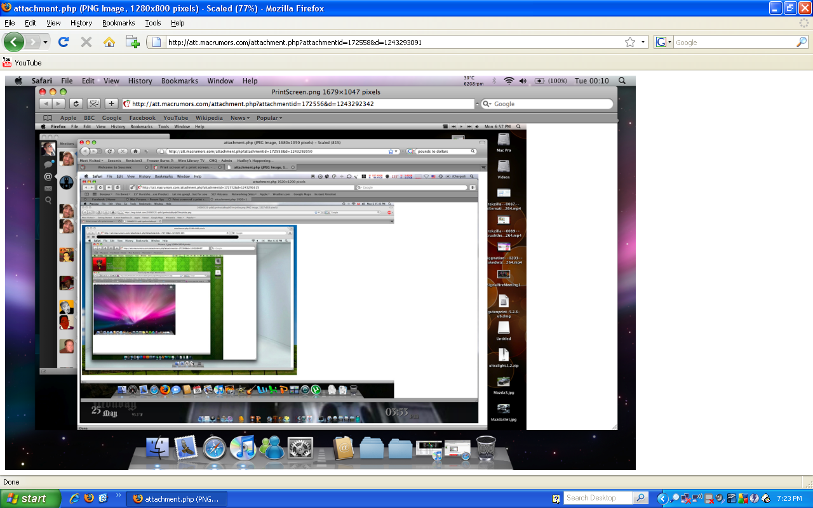The height and width of the screenshot is (508, 813).
Task: Click the Mail stamp icon in the Dock
Action: (186, 448)
